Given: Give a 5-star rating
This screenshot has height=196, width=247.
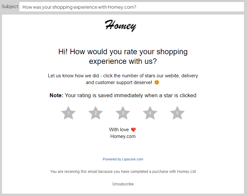Looking at the screenshot, I should (x=177, y=113).
